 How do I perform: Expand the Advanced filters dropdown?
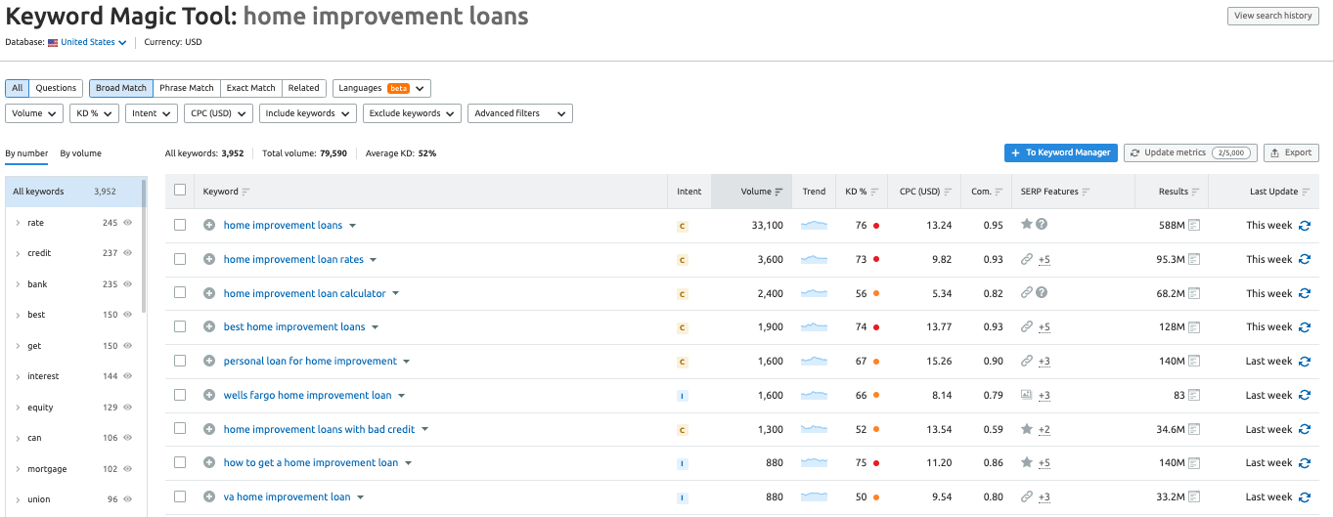519,113
